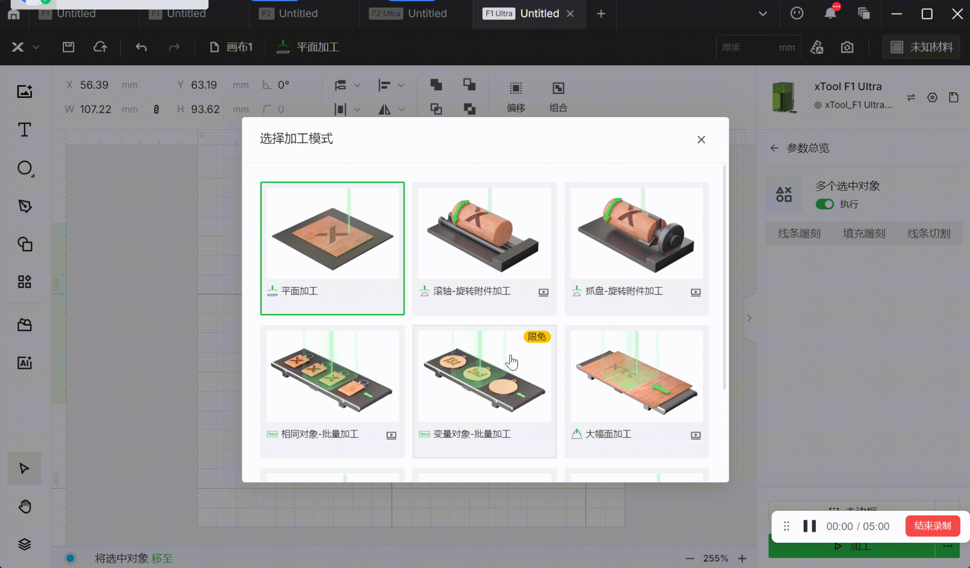
Task: Toggle the 执行 switch off
Action: coord(825,204)
